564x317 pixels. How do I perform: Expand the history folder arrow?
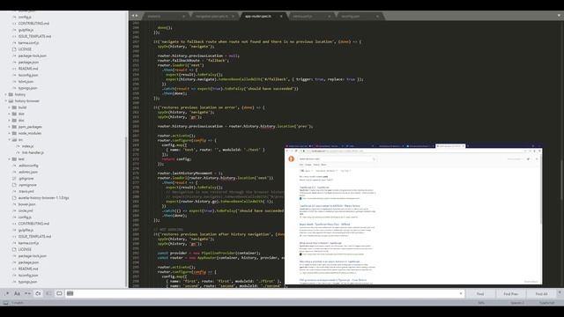(6, 94)
